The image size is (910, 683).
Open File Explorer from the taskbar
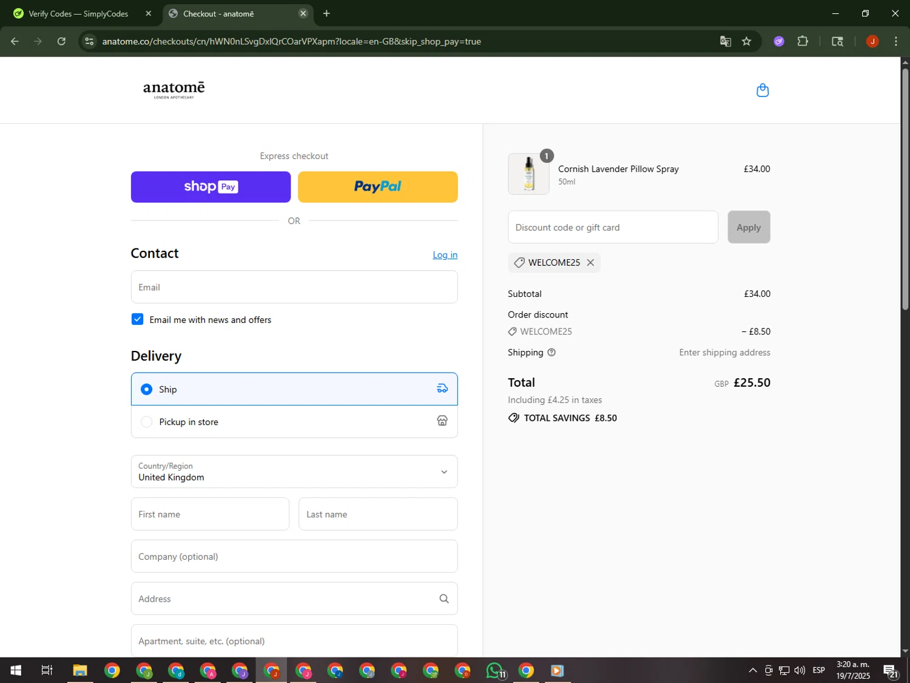(x=80, y=670)
